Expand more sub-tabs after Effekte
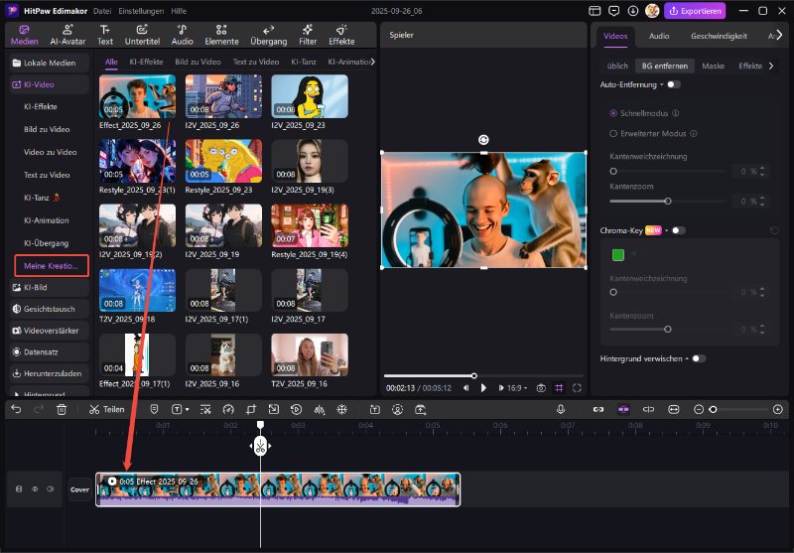794x553 pixels. tap(771, 66)
